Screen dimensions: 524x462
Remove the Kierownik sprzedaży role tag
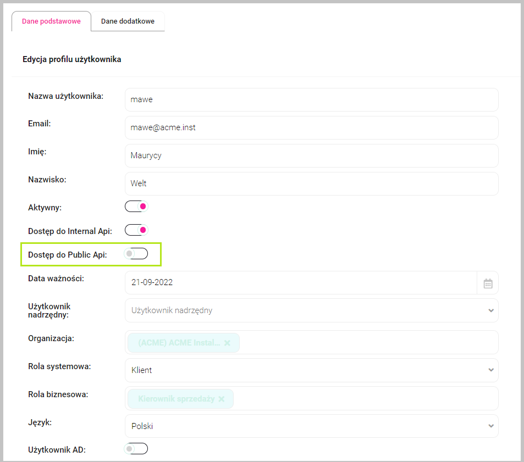(x=222, y=399)
